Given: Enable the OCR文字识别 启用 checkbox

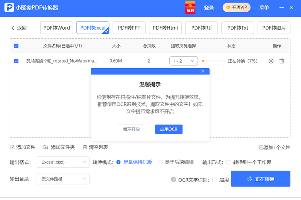Looking at the screenshot, I should [x=214, y=180].
